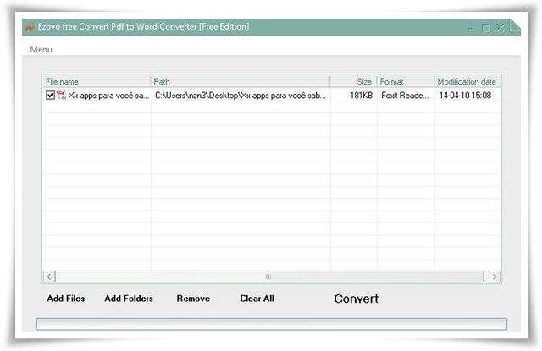Close the Ezovo converter window
Screen dimensions: 542x351
(501, 27)
